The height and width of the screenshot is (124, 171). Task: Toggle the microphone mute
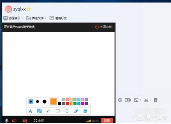(x=7, y=121)
